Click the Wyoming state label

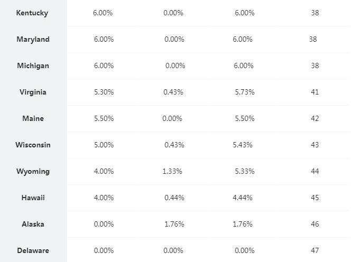tap(33, 172)
